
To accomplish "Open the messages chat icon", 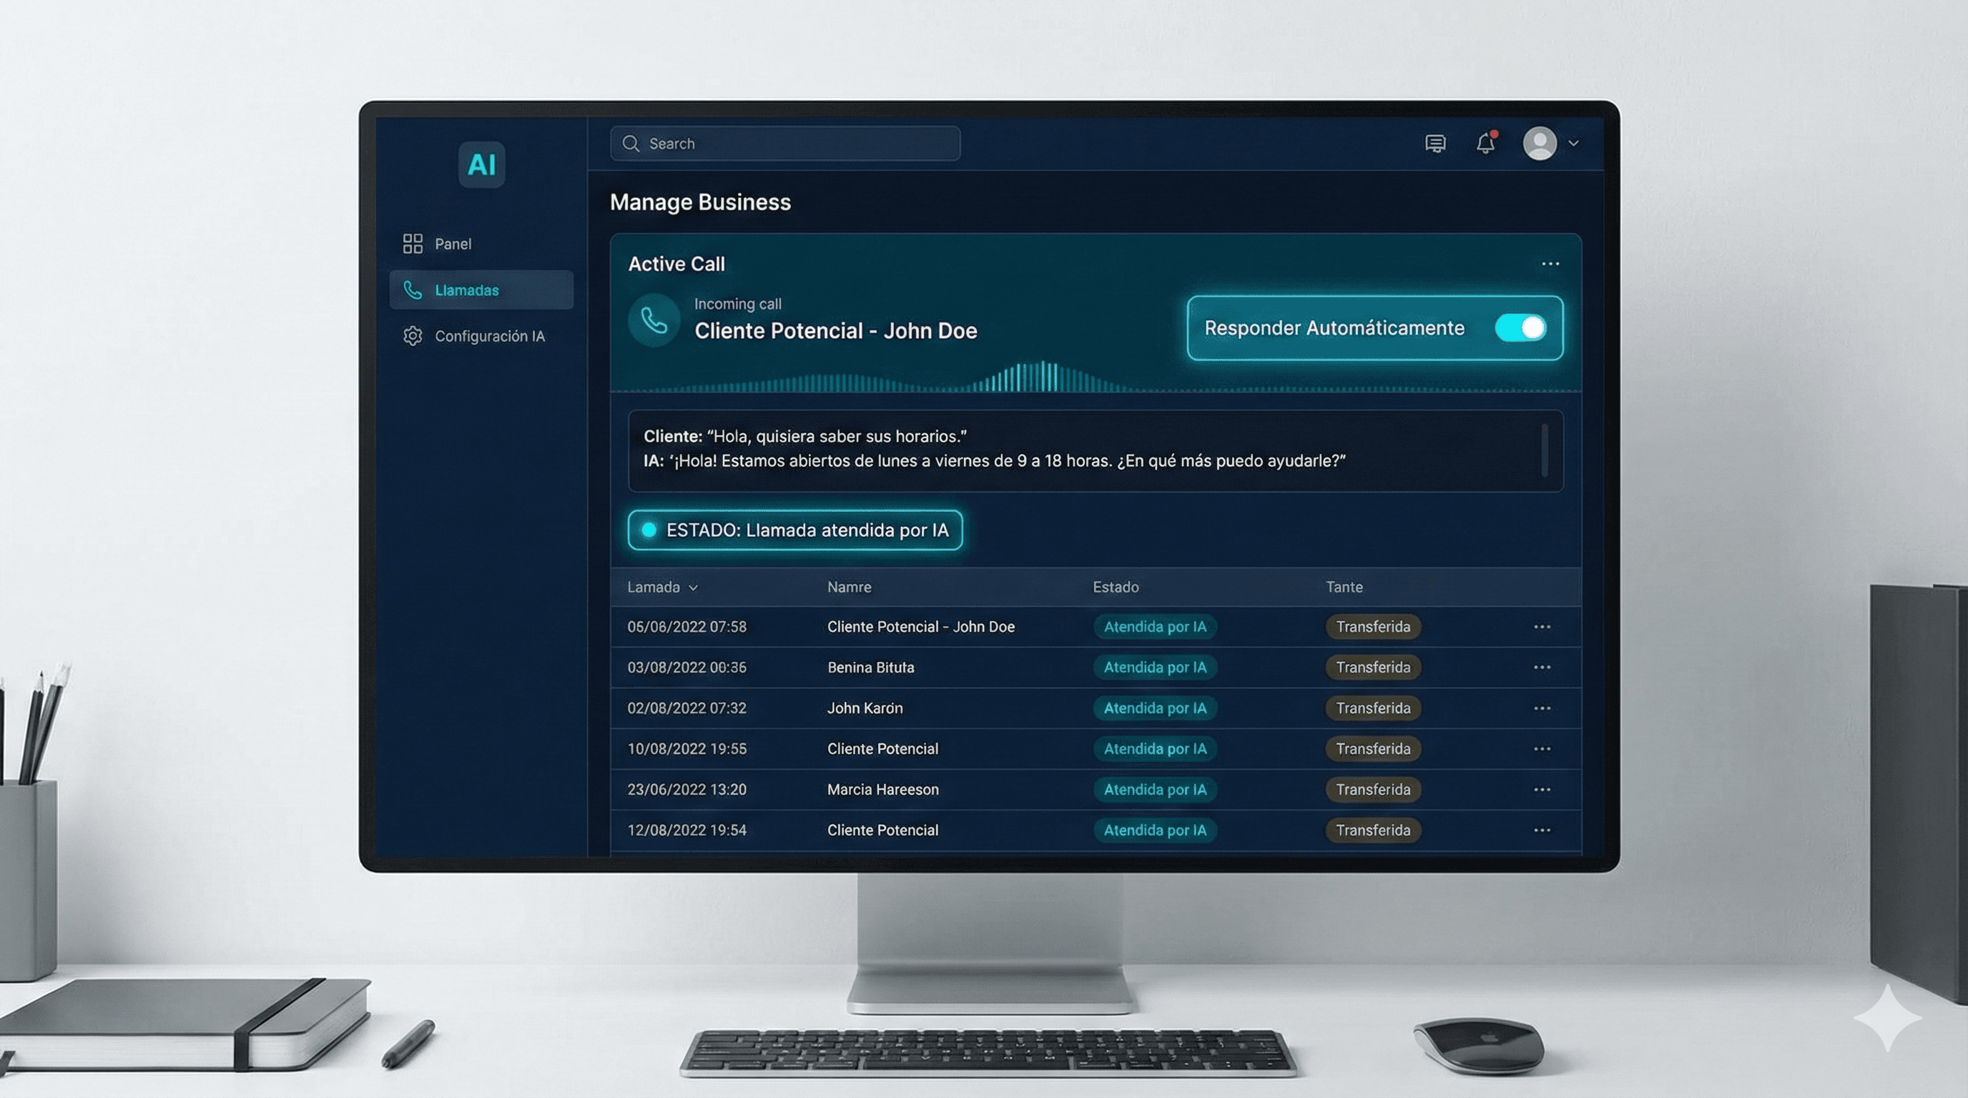I will pyautogui.click(x=1435, y=144).
